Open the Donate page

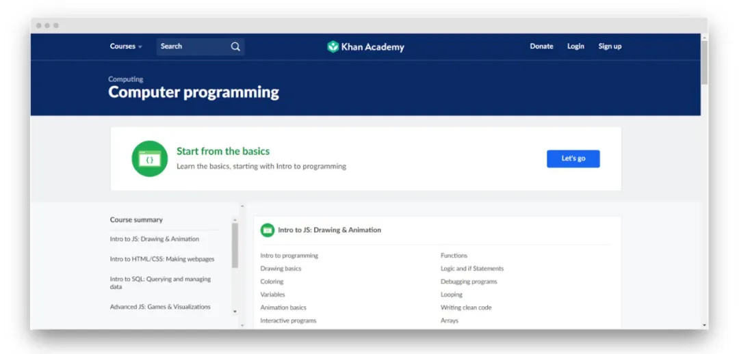click(541, 46)
